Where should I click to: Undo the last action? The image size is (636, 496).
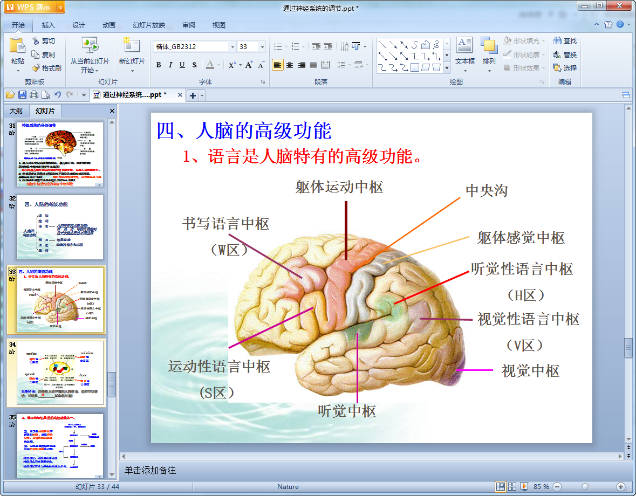coord(58,95)
